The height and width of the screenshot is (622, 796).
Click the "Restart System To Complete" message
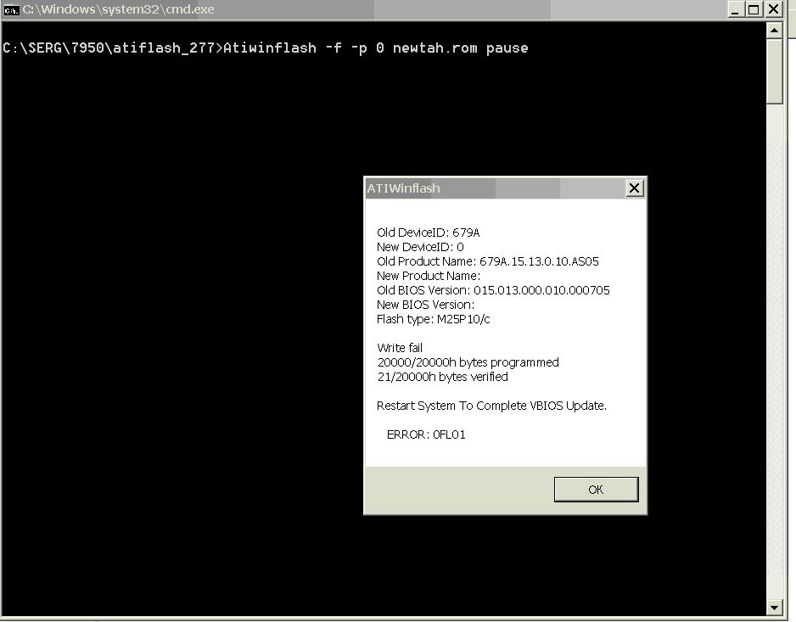click(x=491, y=406)
